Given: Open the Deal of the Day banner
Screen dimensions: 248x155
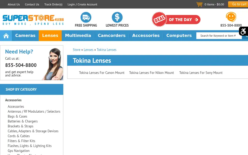Looking at the screenshot, I should [x=176, y=19].
